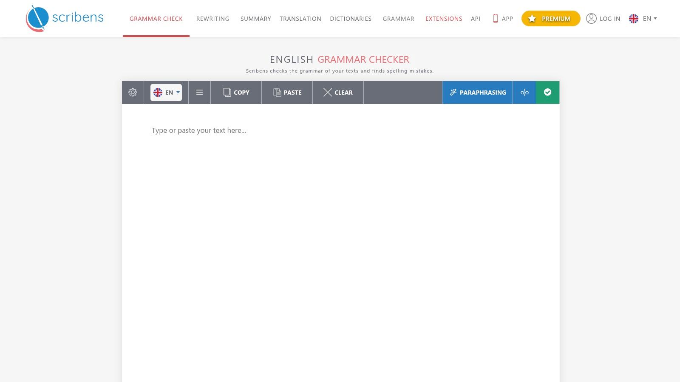
Task: Open the Dictionaries menu item
Action: tap(351, 19)
